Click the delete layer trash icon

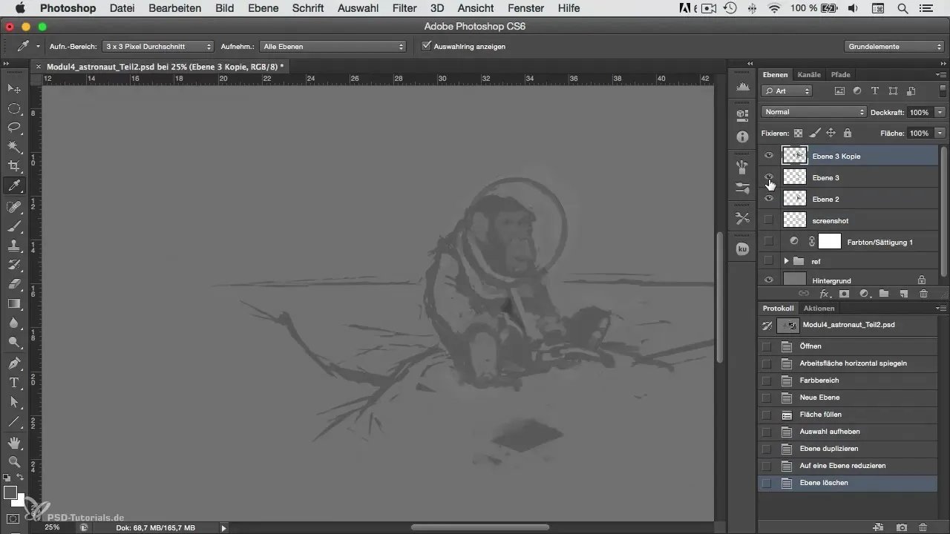coord(923,294)
